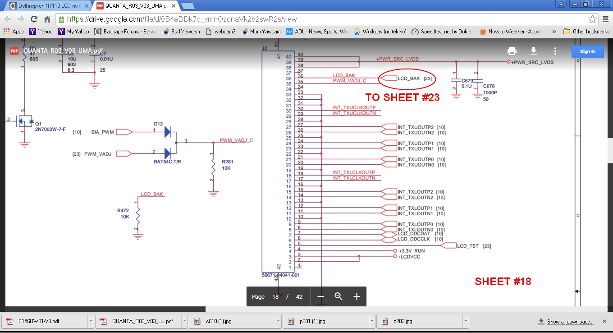The width and height of the screenshot is (613, 333).
Task: Open the Other bookmarks folder
Action: point(586,32)
